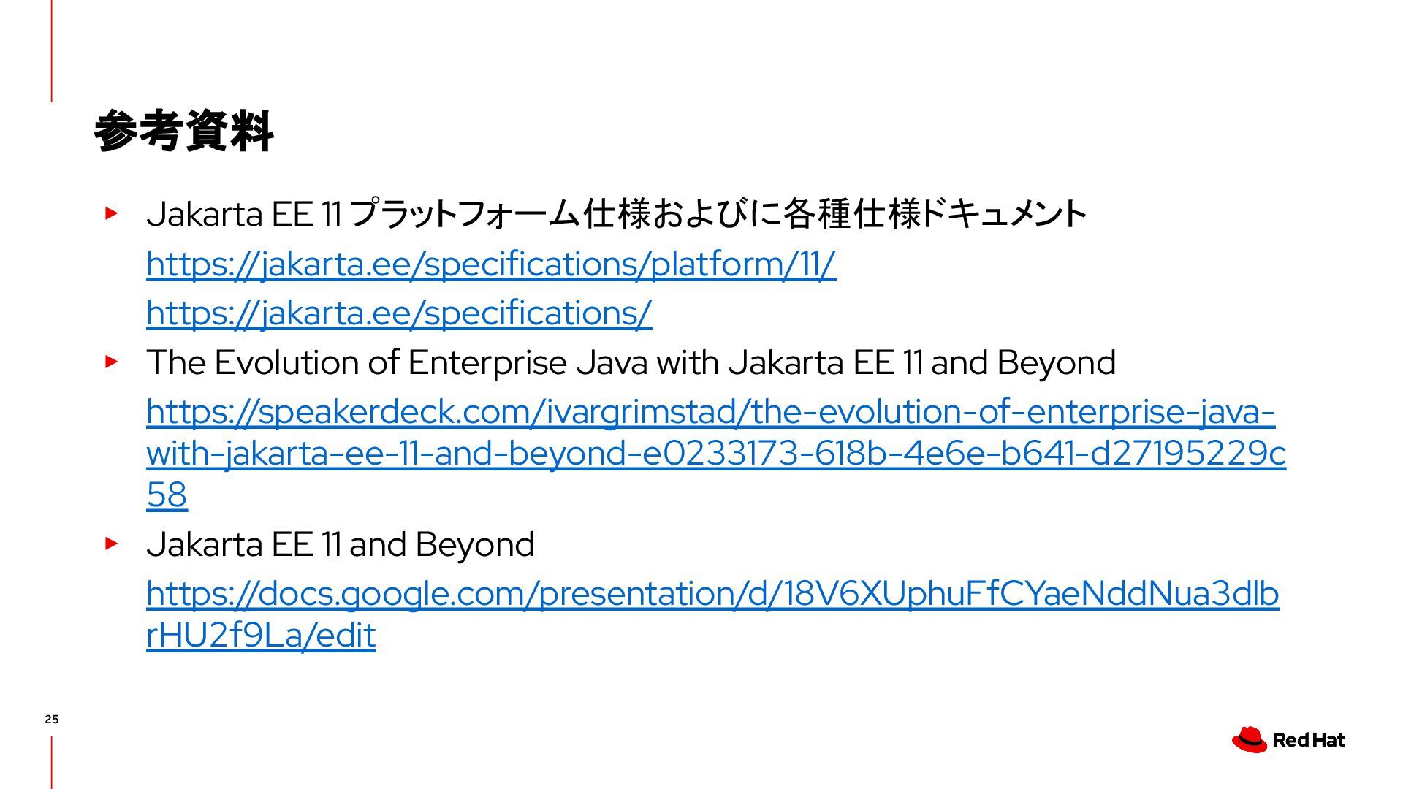The image size is (1403, 789).
Task: Select the Jakarta EE 11 and Beyond heading text
Action: tap(341, 544)
